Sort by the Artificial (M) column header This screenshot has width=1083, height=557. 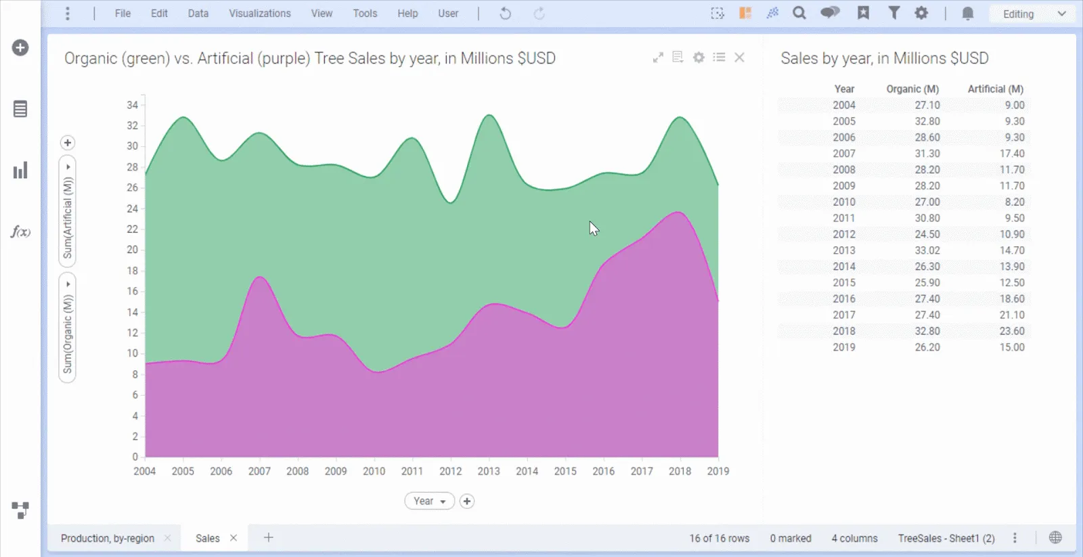tap(995, 89)
